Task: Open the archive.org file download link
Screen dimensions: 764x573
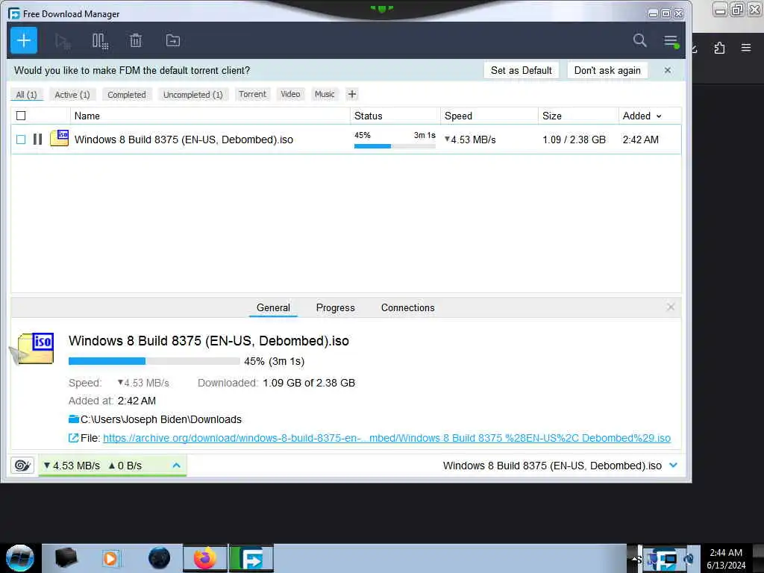Action: (387, 438)
